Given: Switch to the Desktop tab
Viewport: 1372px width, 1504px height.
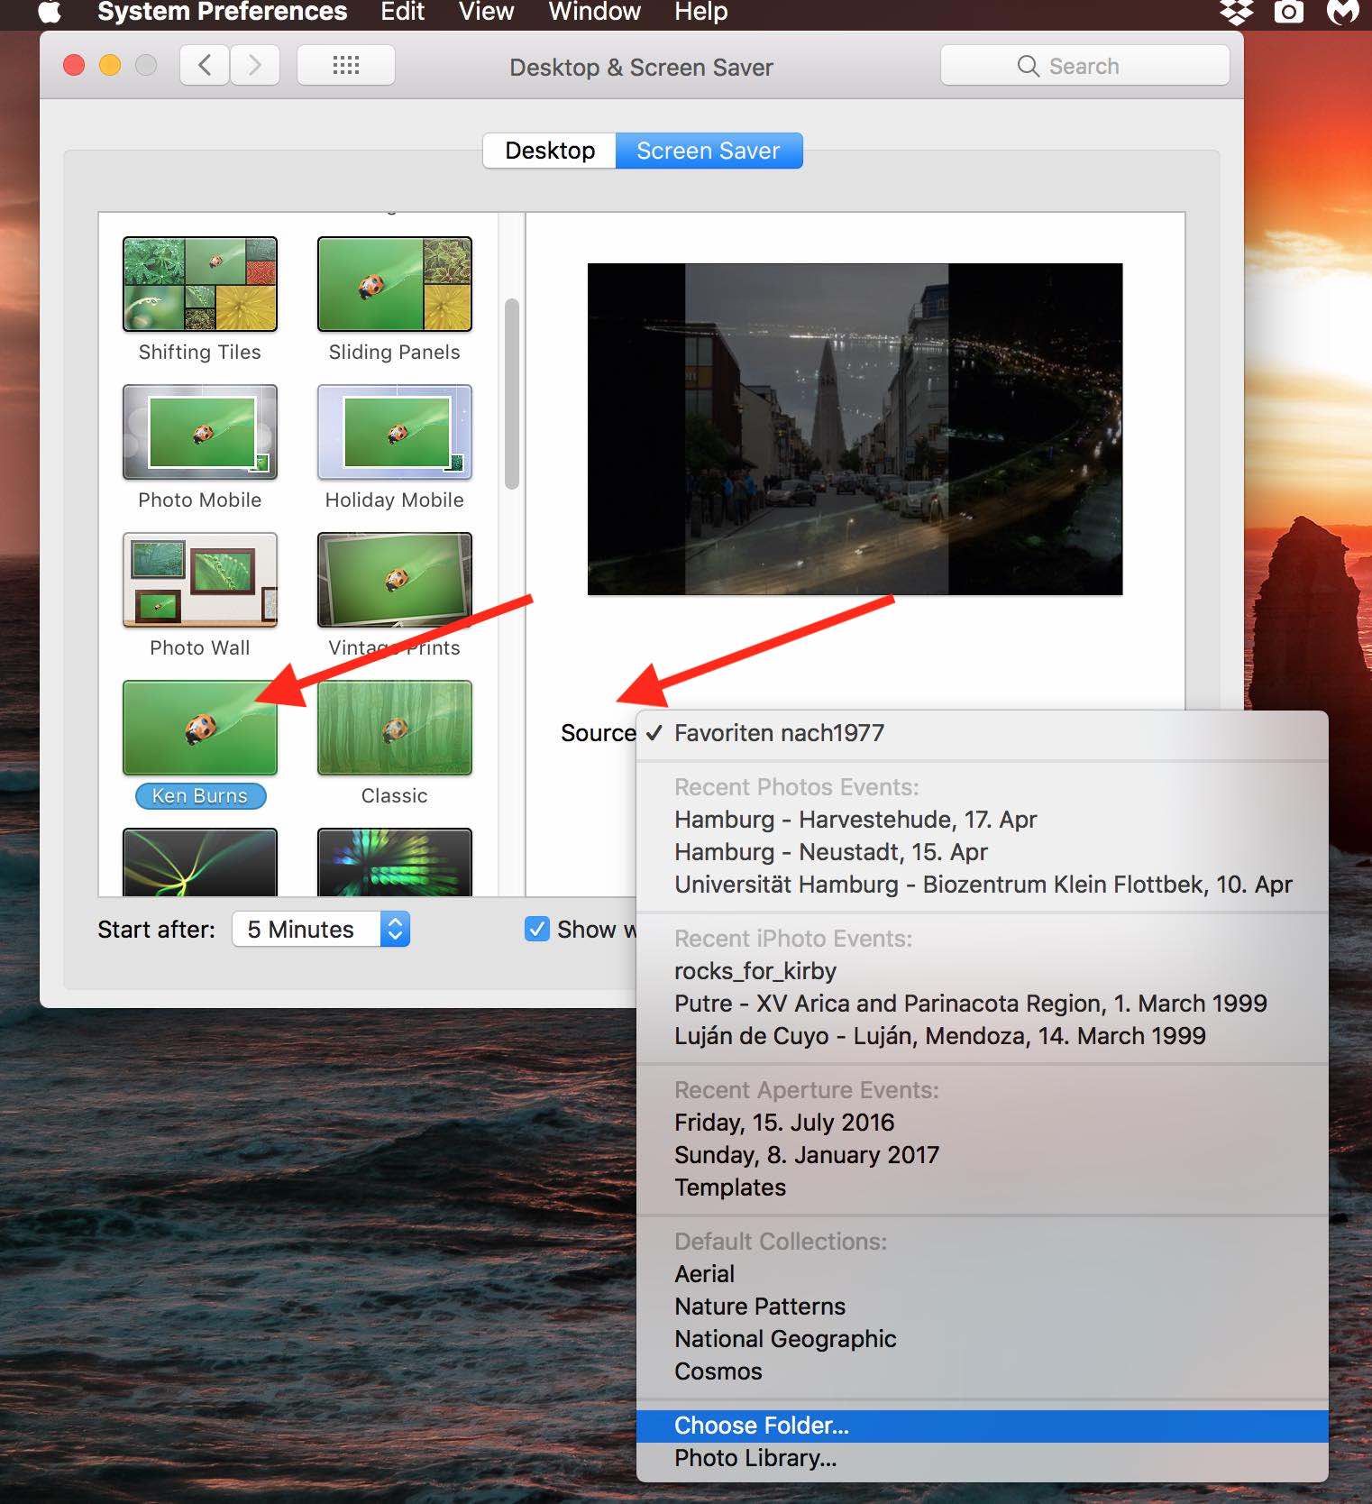Looking at the screenshot, I should [x=550, y=151].
